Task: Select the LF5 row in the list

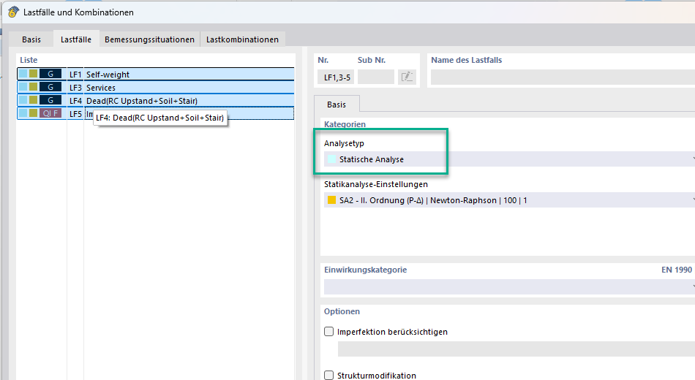Action: [156, 114]
